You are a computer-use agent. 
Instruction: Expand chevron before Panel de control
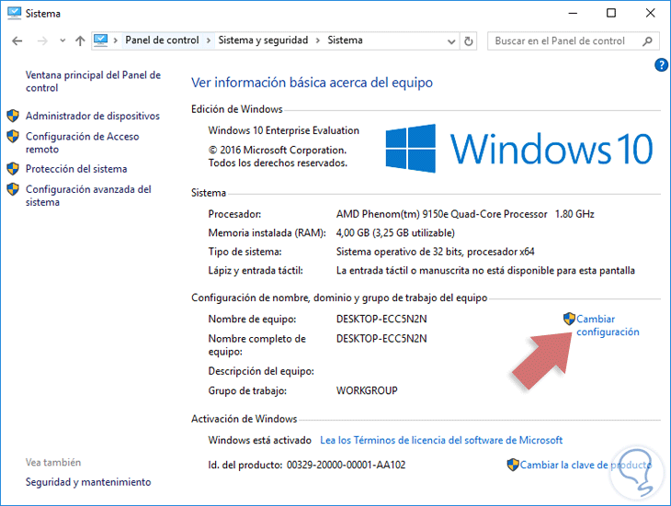116,40
